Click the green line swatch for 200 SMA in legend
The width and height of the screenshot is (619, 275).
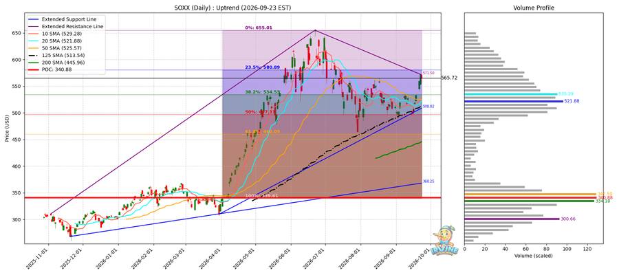35,63
